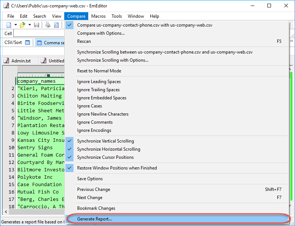Toggle Compare us-company-contact-phone.csv with us-company-web.csv
The height and width of the screenshot is (226, 295).
pos(176,25)
